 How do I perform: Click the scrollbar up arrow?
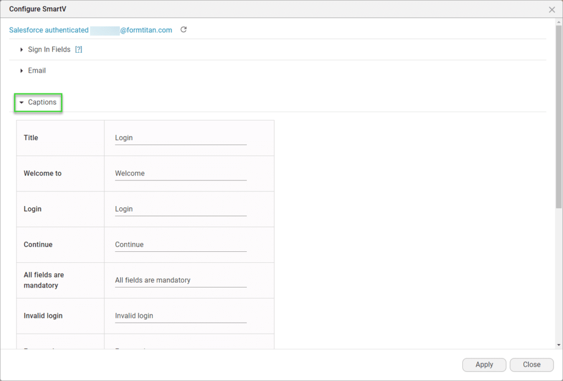tap(559, 22)
